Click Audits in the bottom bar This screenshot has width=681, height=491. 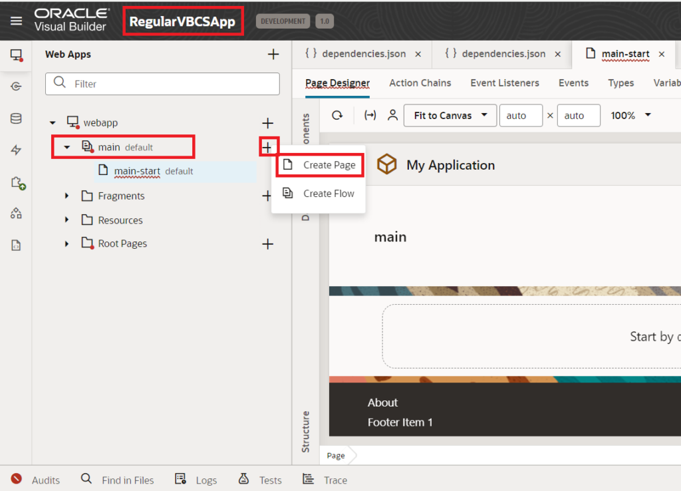click(x=46, y=480)
